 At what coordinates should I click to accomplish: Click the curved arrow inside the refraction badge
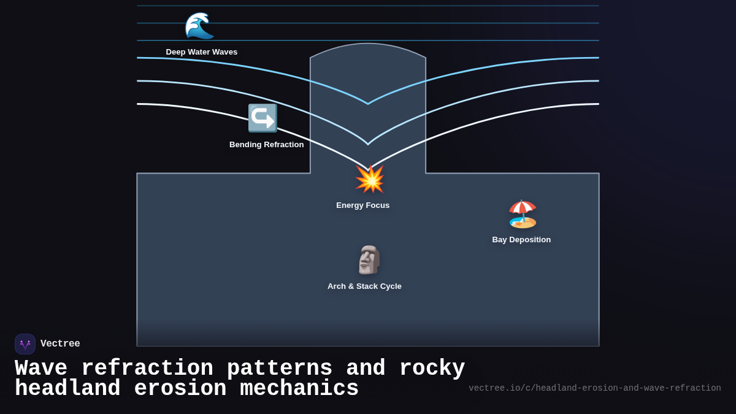[x=263, y=118]
